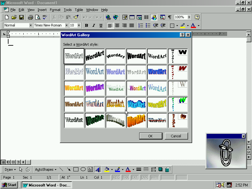Open a file with the Open folder icon
Image resolution: width=252 pixels, height=189 pixels.
[x=14, y=17]
